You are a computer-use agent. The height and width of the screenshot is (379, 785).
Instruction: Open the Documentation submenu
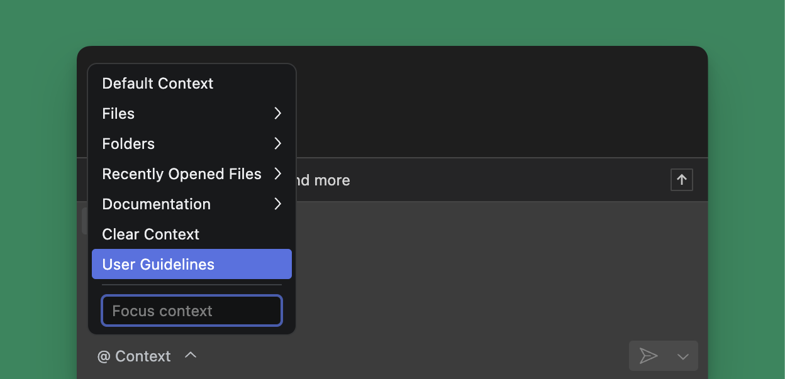point(157,204)
